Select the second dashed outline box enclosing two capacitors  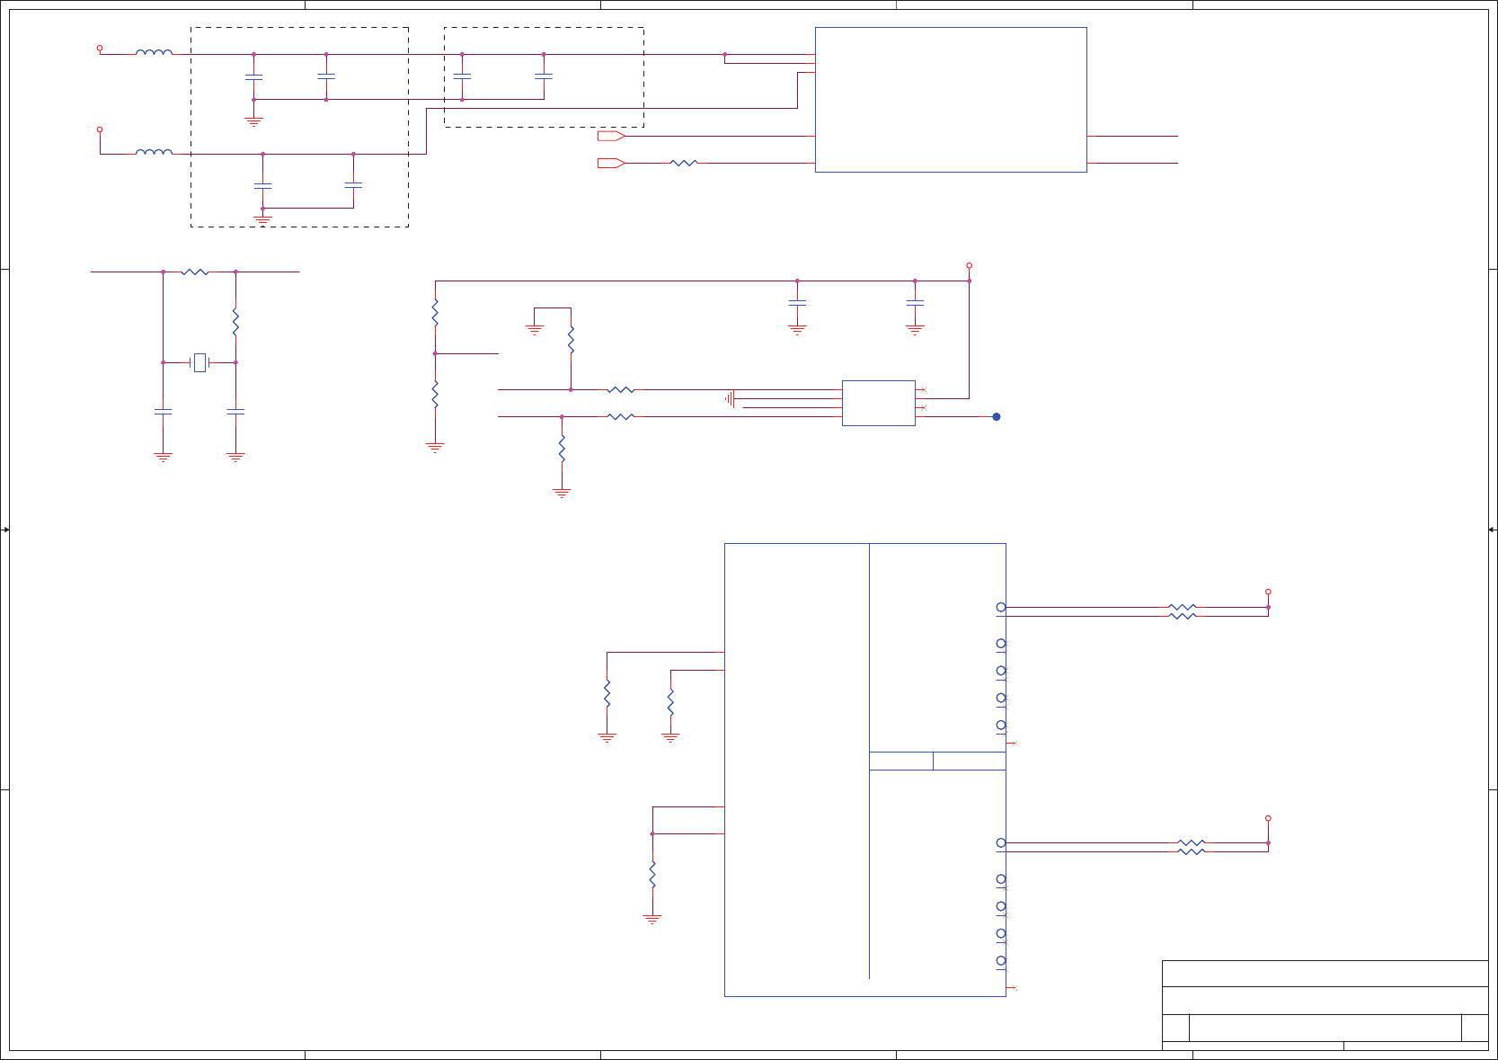pyautogui.click(x=544, y=77)
